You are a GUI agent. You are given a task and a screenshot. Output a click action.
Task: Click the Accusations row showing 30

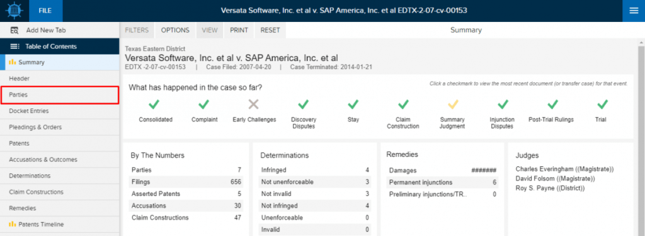[x=186, y=205]
